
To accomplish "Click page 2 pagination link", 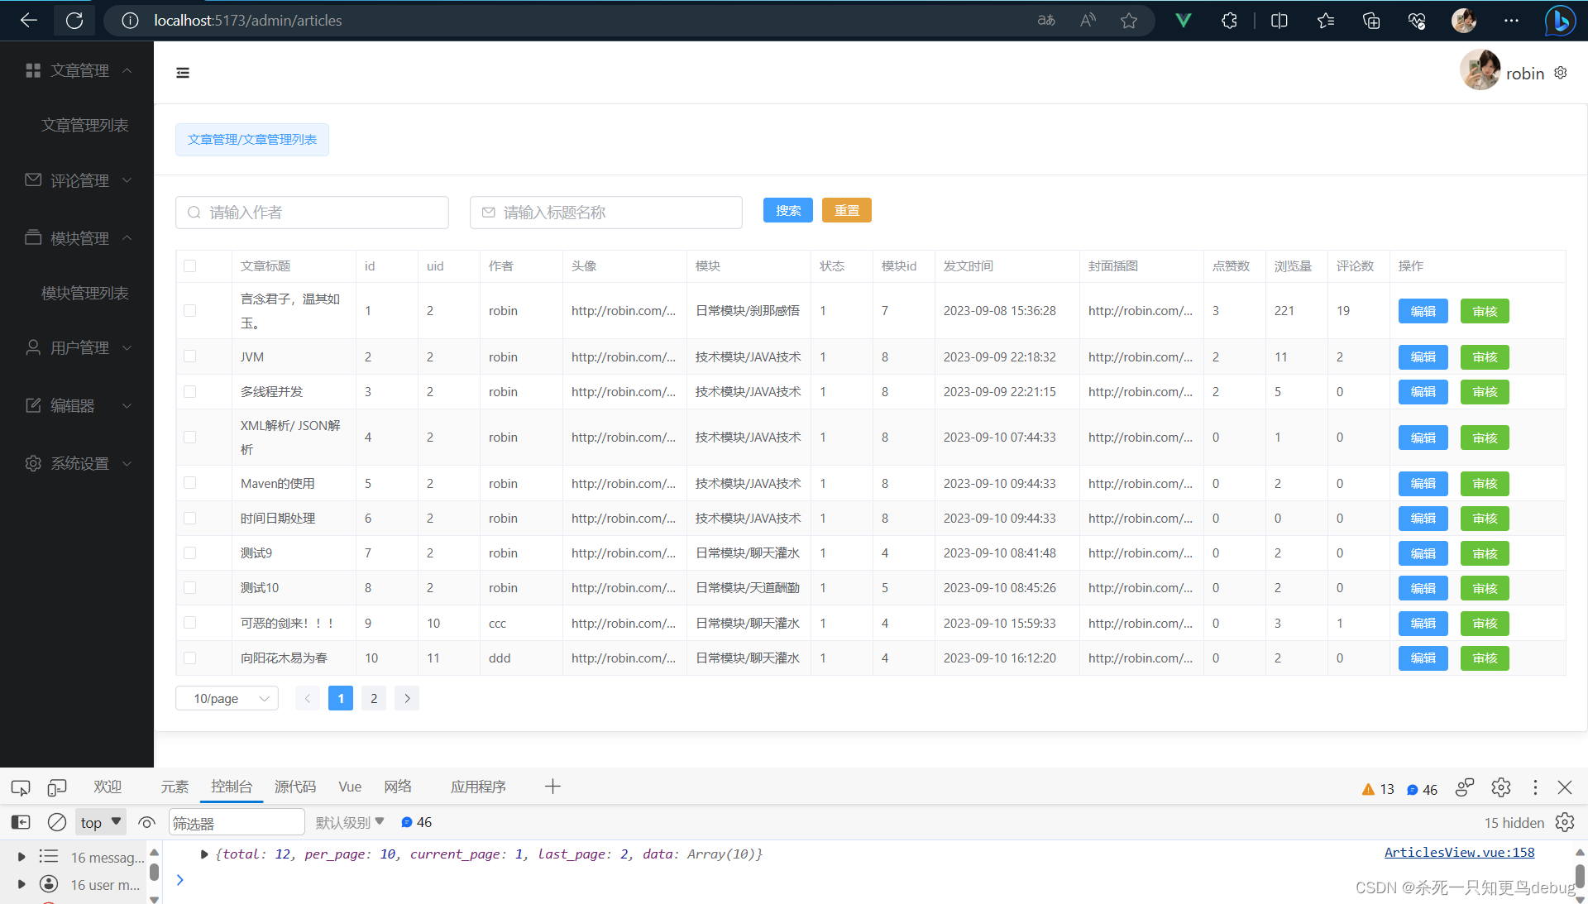I will 373,698.
